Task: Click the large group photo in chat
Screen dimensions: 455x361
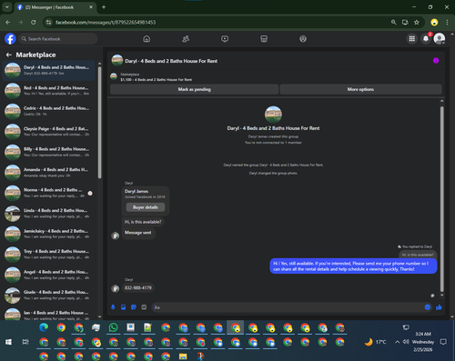Action: pos(273,115)
